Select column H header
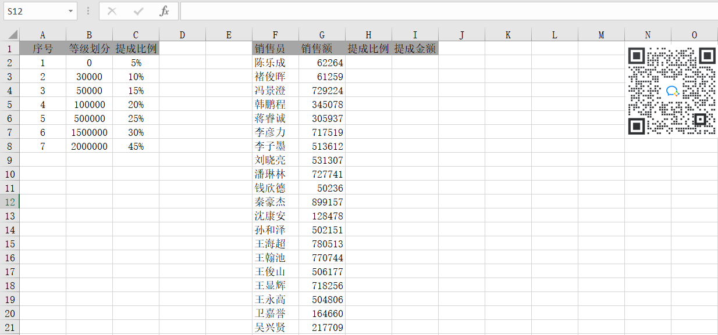Screen dimensions: 718x335 pos(368,35)
